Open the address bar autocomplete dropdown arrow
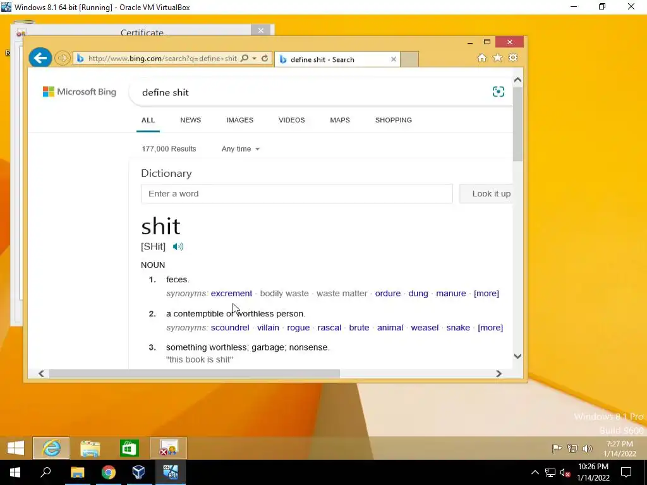Image resolution: width=647 pixels, height=485 pixels. (254, 58)
